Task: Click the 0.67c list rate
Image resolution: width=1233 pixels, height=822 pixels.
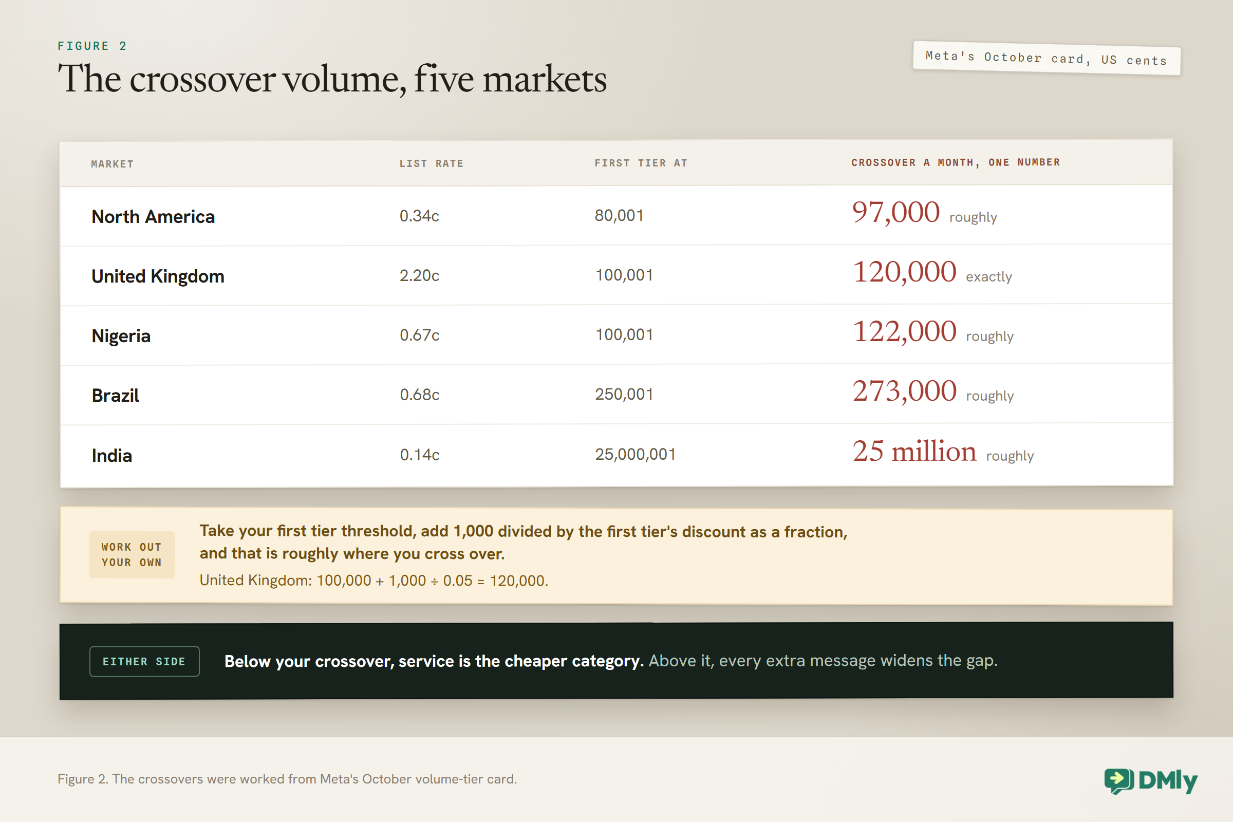Action: coord(419,335)
